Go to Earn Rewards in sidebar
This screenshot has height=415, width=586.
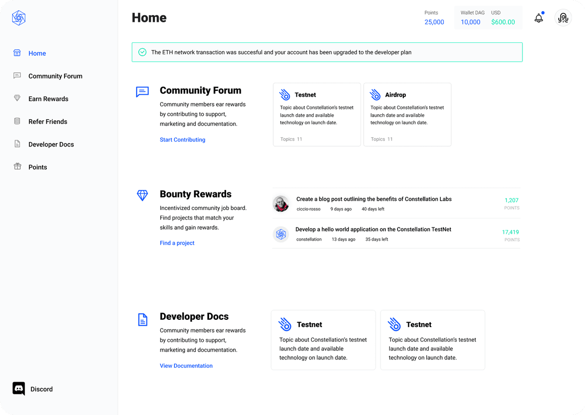(x=48, y=99)
